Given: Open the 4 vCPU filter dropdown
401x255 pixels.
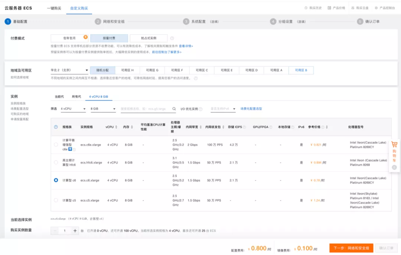Looking at the screenshot, I should pyautogui.click(x=73, y=109).
